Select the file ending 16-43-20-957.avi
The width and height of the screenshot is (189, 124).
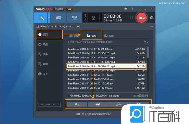[106, 79]
